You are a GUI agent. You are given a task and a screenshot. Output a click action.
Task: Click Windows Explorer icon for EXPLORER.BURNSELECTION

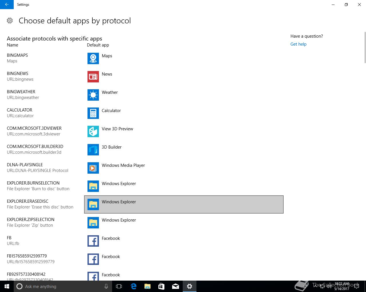coord(93,186)
